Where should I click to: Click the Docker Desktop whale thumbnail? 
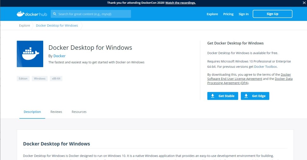pos(30,54)
